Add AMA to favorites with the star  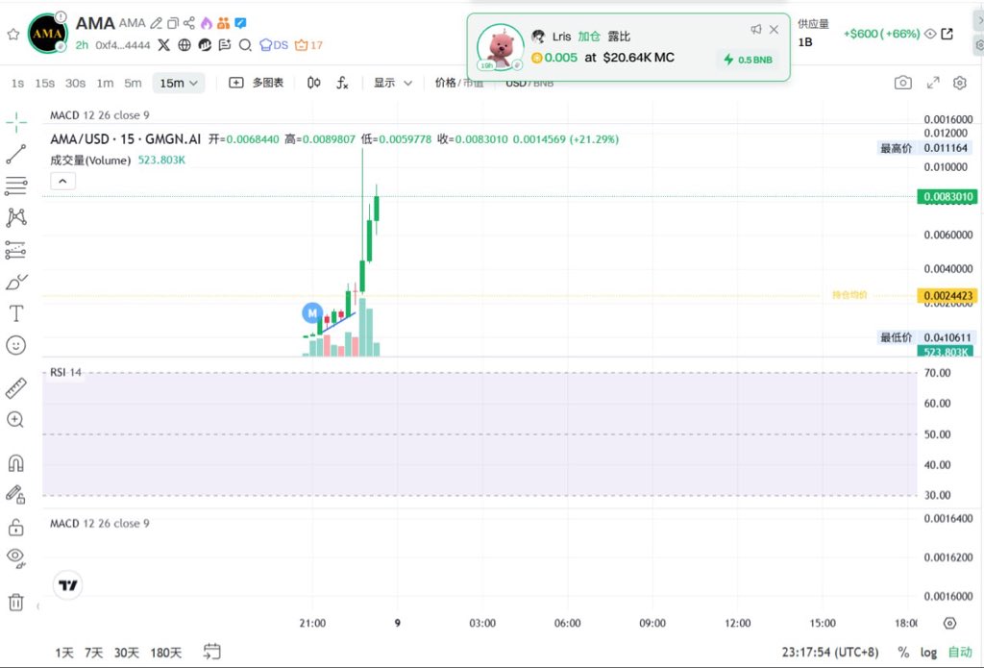[13, 34]
